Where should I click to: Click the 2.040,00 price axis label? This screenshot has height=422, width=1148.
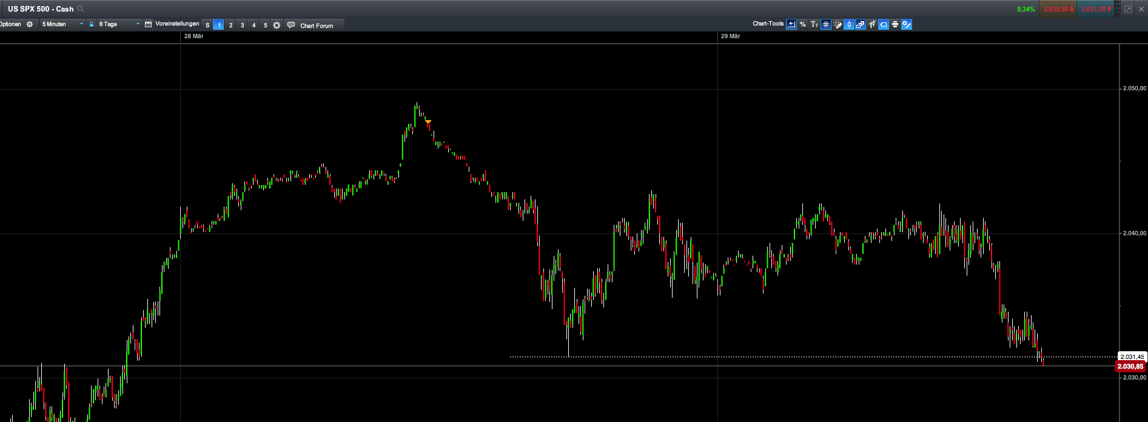pos(1134,233)
